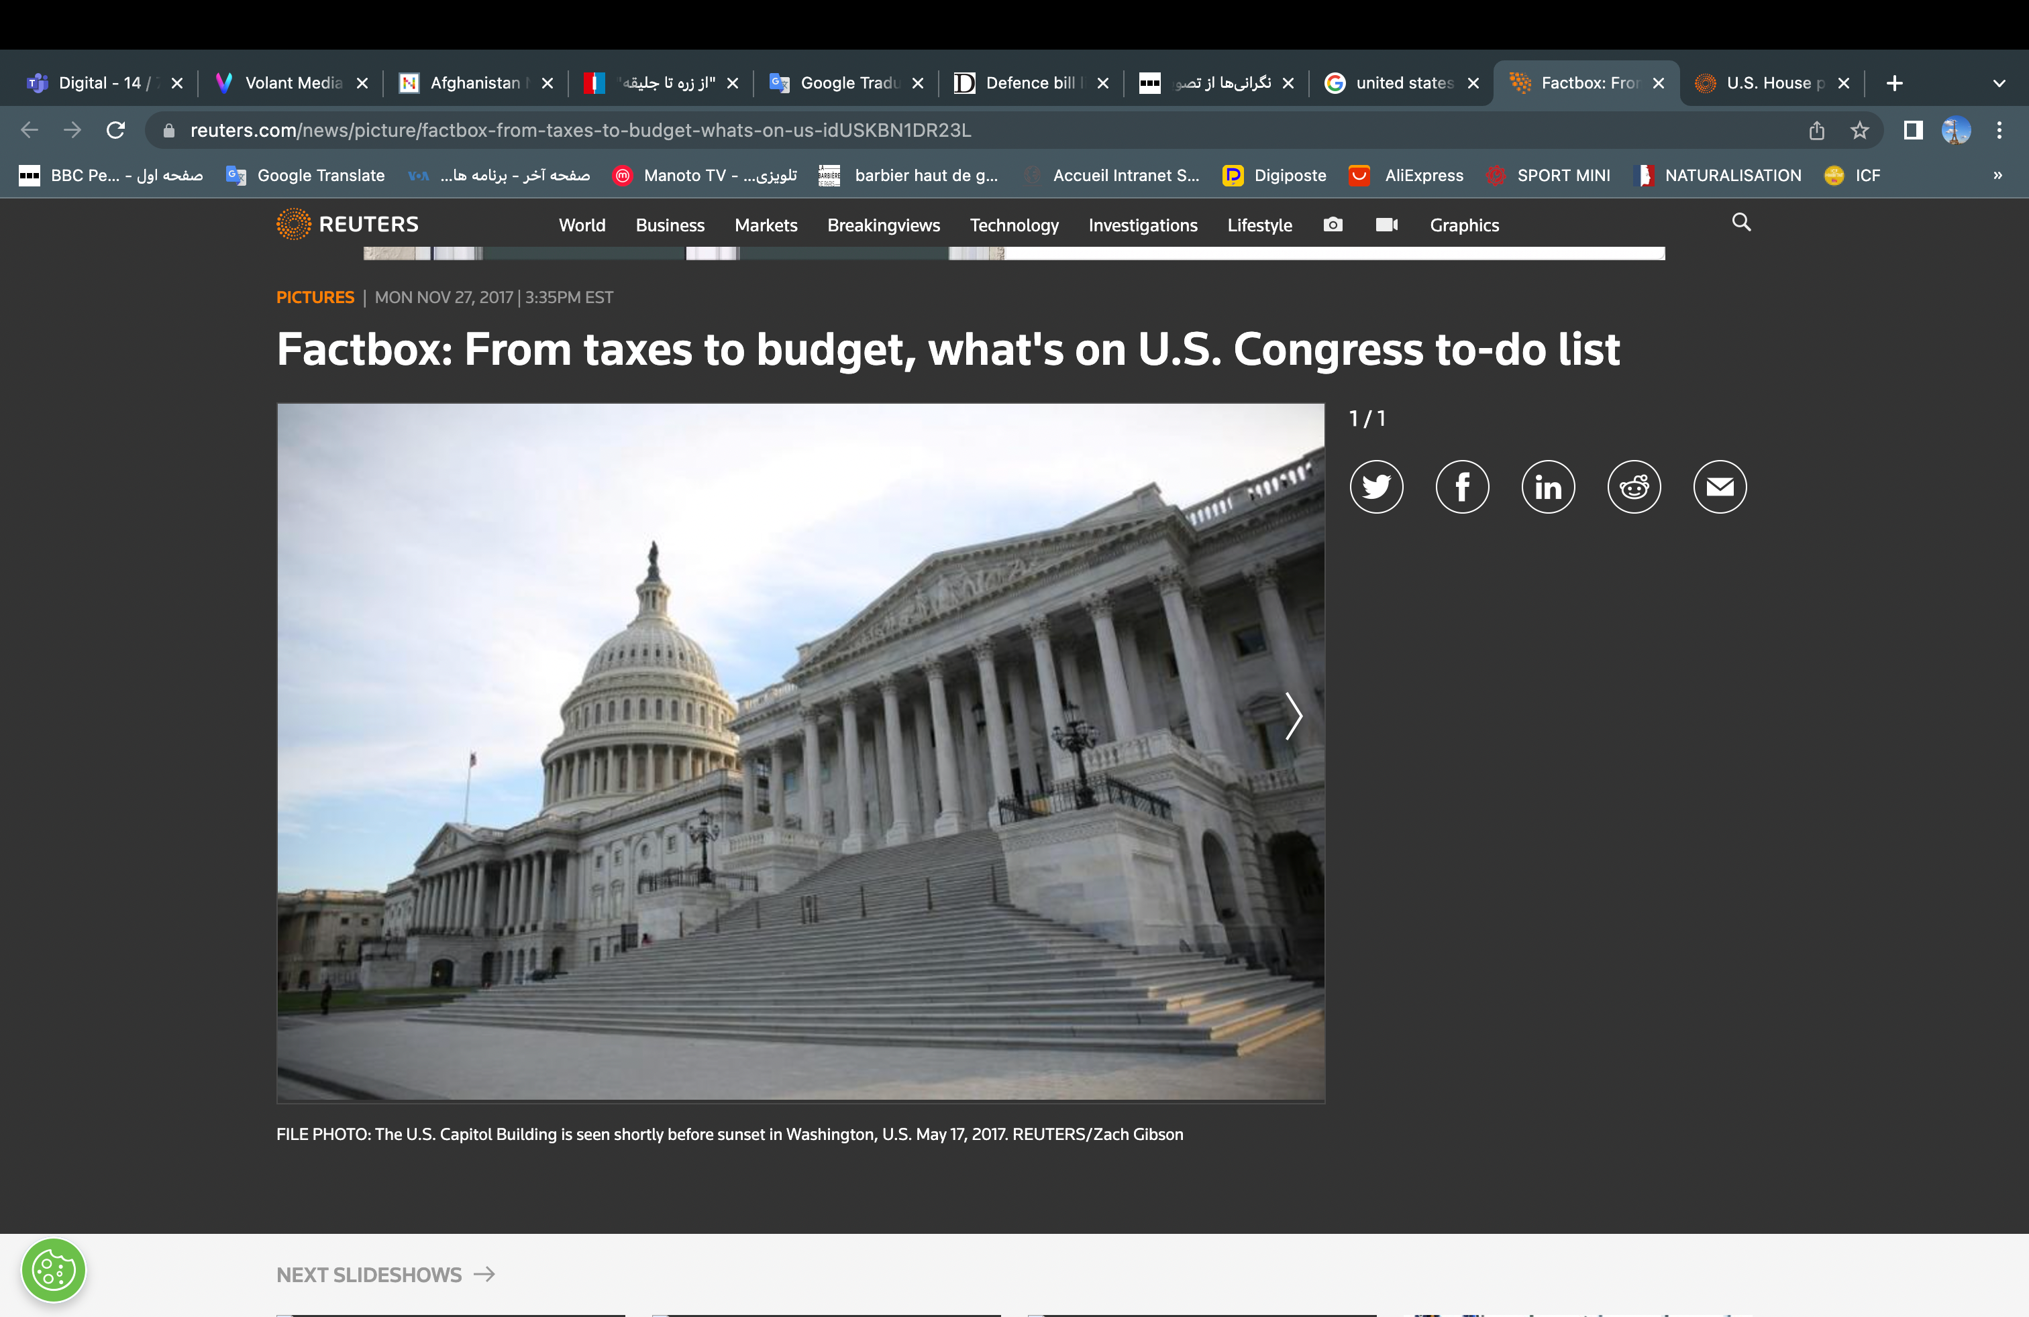This screenshot has width=2029, height=1317.
Task: Bookmark this page with star icon
Action: 1859,130
